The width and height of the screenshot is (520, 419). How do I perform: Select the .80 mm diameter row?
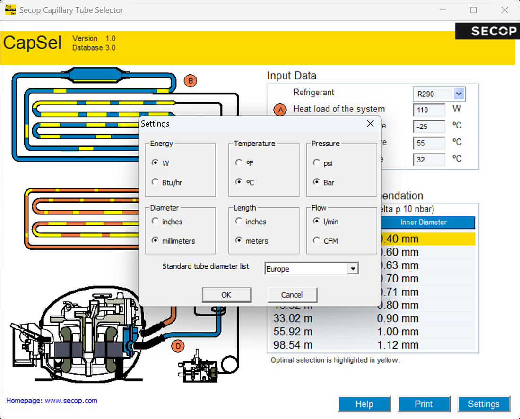pos(428,305)
